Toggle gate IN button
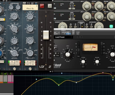Image resolution: width=115 pixels, height=95 pixels. click(x=28, y=62)
